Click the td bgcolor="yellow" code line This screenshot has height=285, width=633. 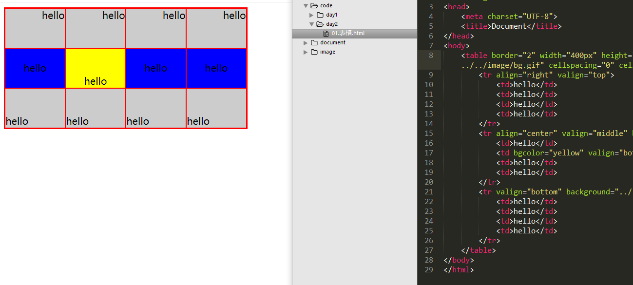click(564, 153)
